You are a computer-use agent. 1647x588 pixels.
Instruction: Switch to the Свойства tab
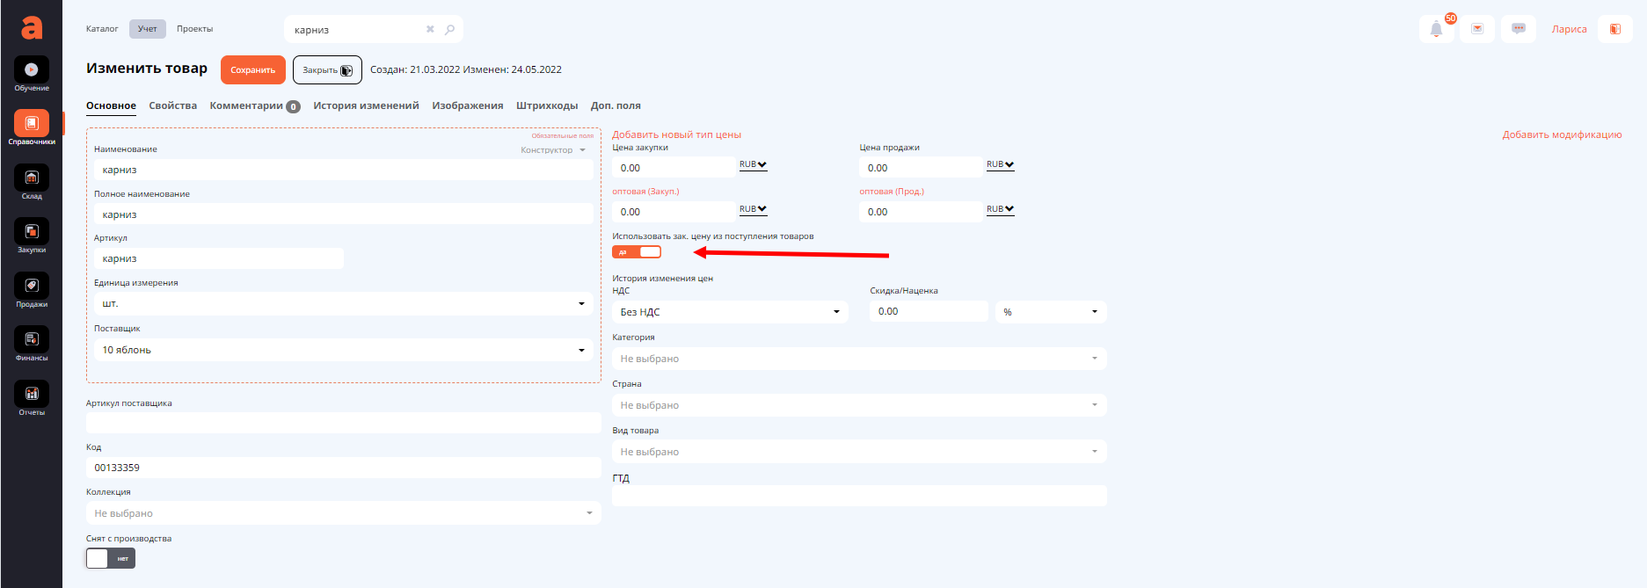(172, 105)
